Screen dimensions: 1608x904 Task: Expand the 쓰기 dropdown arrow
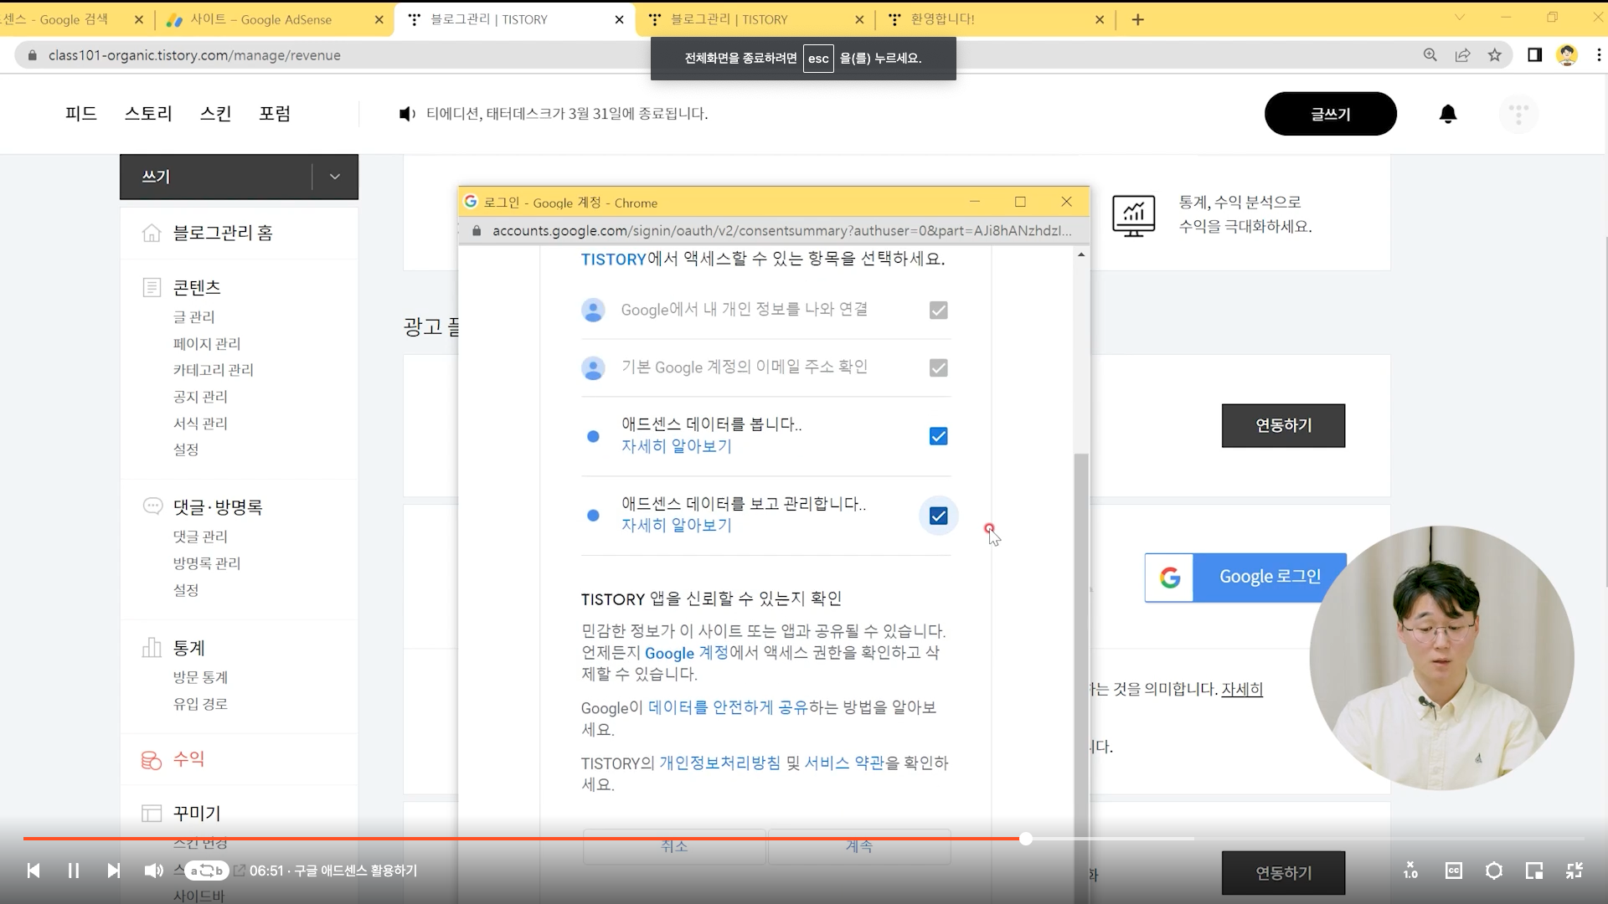pyautogui.click(x=335, y=177)
